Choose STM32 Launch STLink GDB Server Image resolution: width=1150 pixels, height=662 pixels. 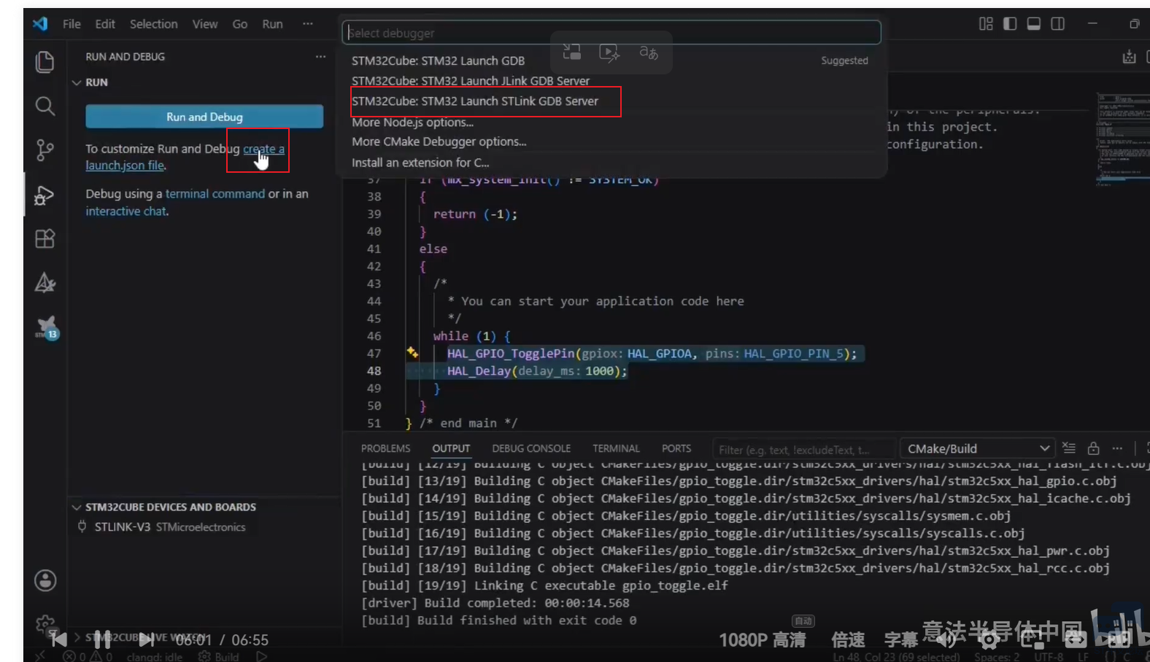click(612, 101)
